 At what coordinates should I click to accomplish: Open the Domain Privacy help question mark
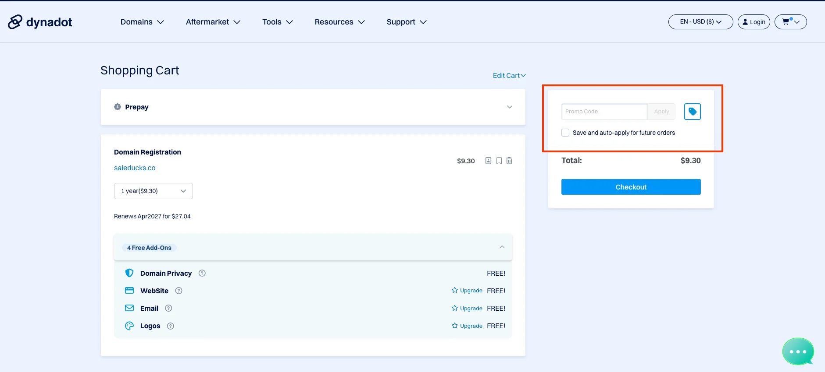tap(202, 273)
